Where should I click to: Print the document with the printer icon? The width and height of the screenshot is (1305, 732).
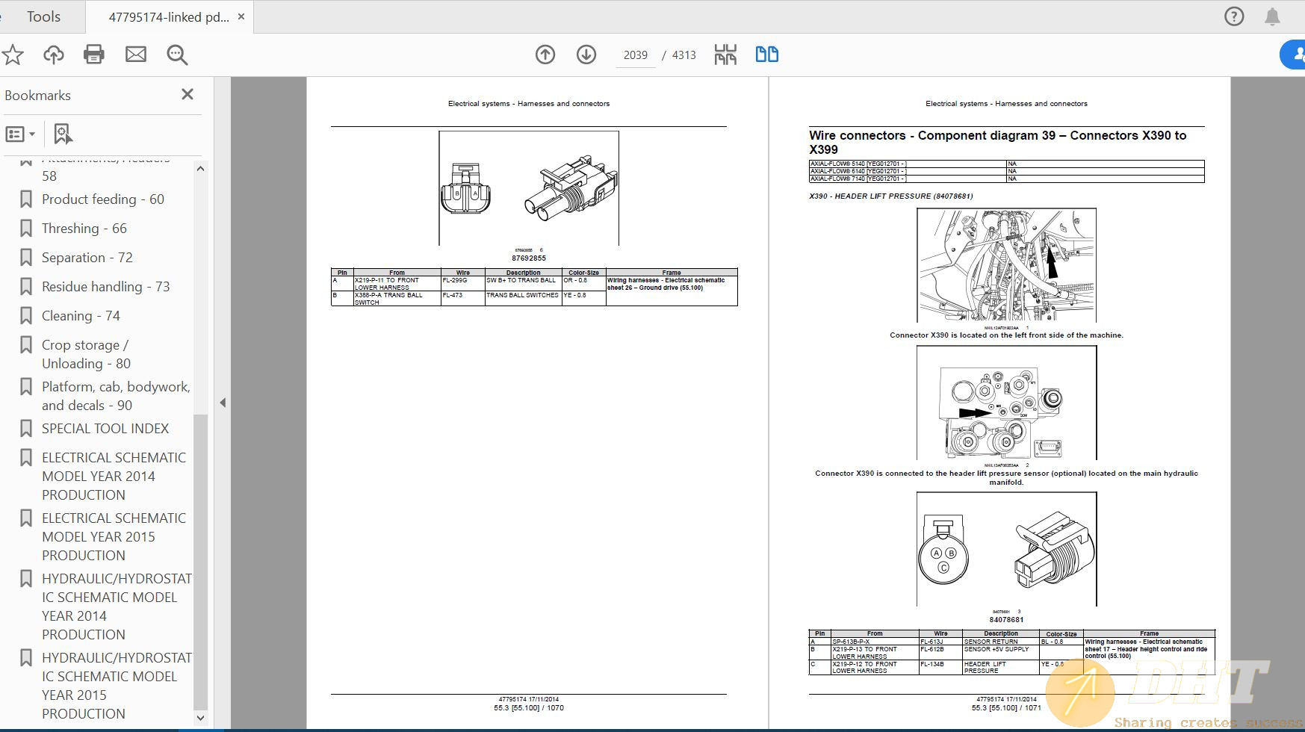pyautogui.click(x=94, y=55)
